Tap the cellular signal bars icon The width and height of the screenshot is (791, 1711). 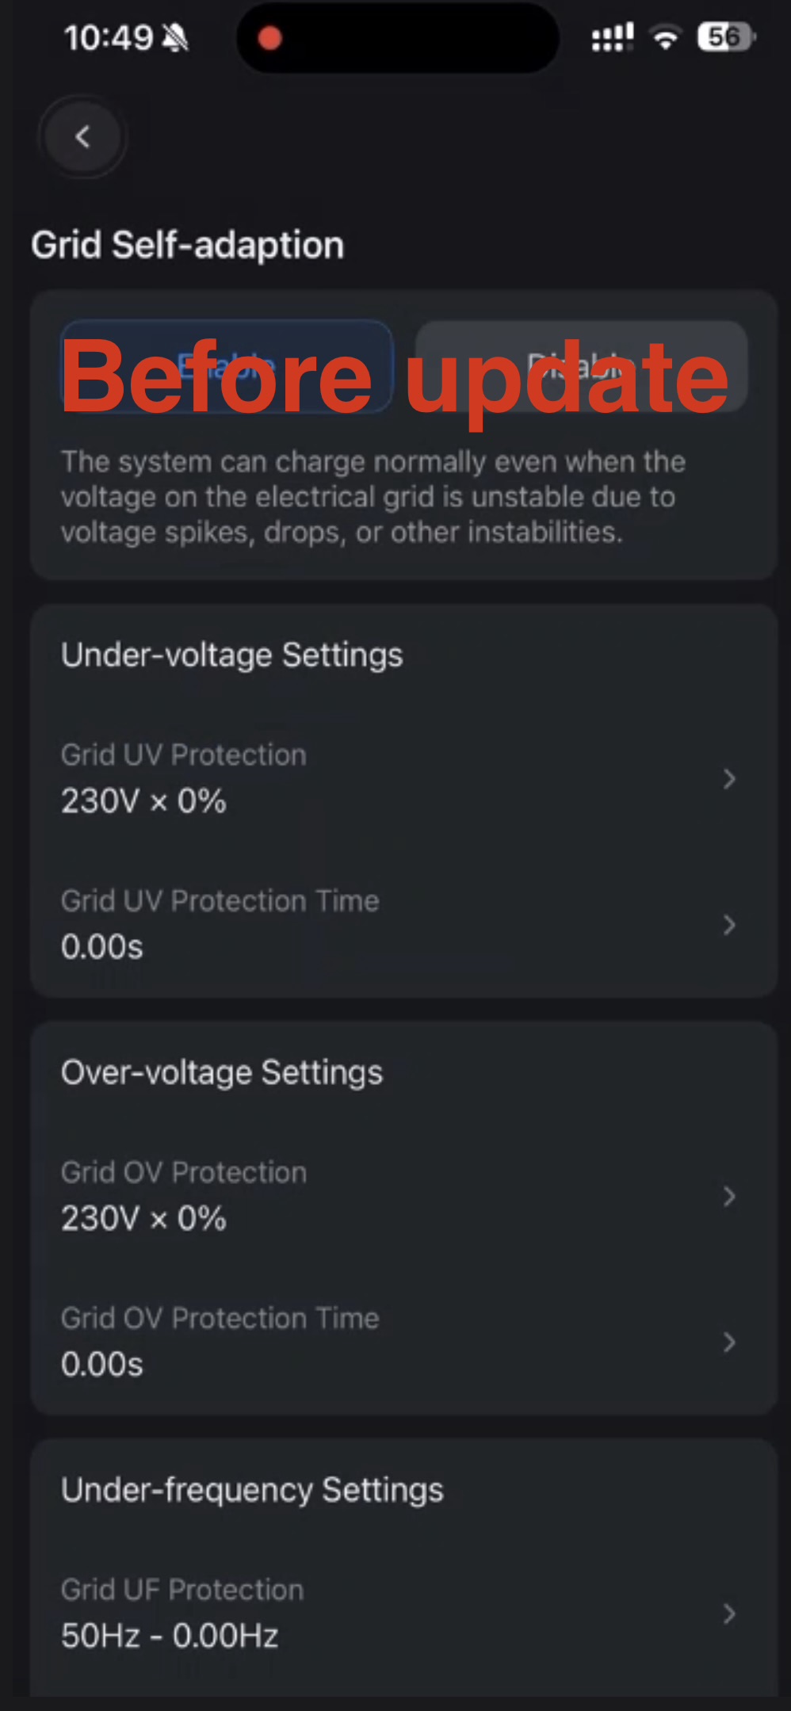click(x=612, y=37)
